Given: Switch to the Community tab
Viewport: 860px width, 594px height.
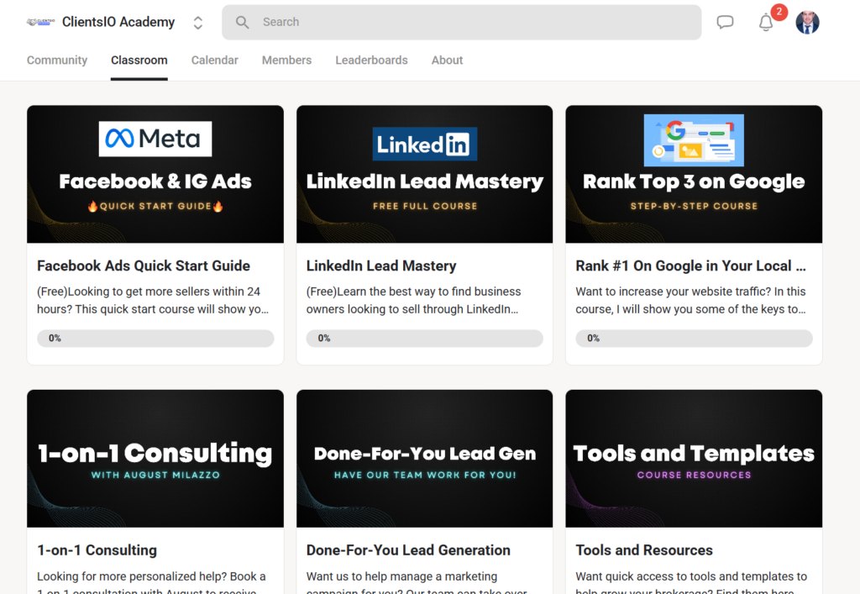Looking at the screenshot, I should click(x=57, y=60).
